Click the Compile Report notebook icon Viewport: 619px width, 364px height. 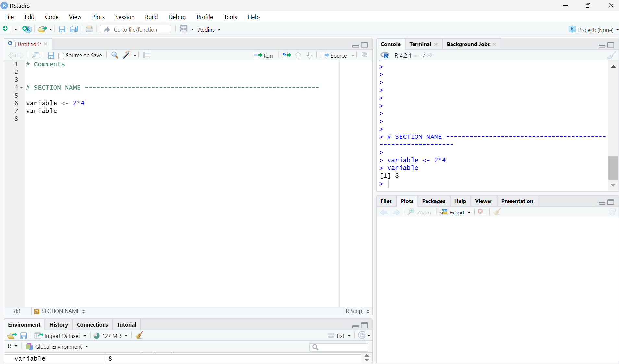pyautogui.click(x=147, y=55)
